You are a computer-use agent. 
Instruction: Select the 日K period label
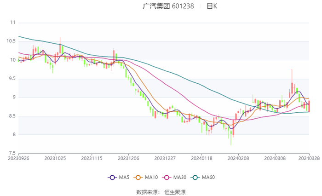212,6
